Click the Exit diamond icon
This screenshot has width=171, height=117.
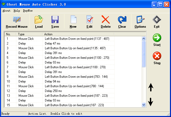coord(157,19)
